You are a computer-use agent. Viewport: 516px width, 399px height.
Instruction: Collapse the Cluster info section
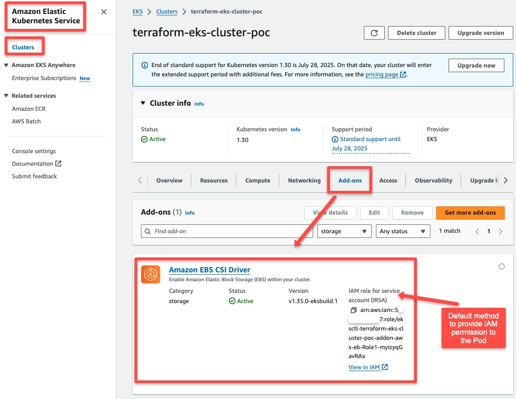143,104
